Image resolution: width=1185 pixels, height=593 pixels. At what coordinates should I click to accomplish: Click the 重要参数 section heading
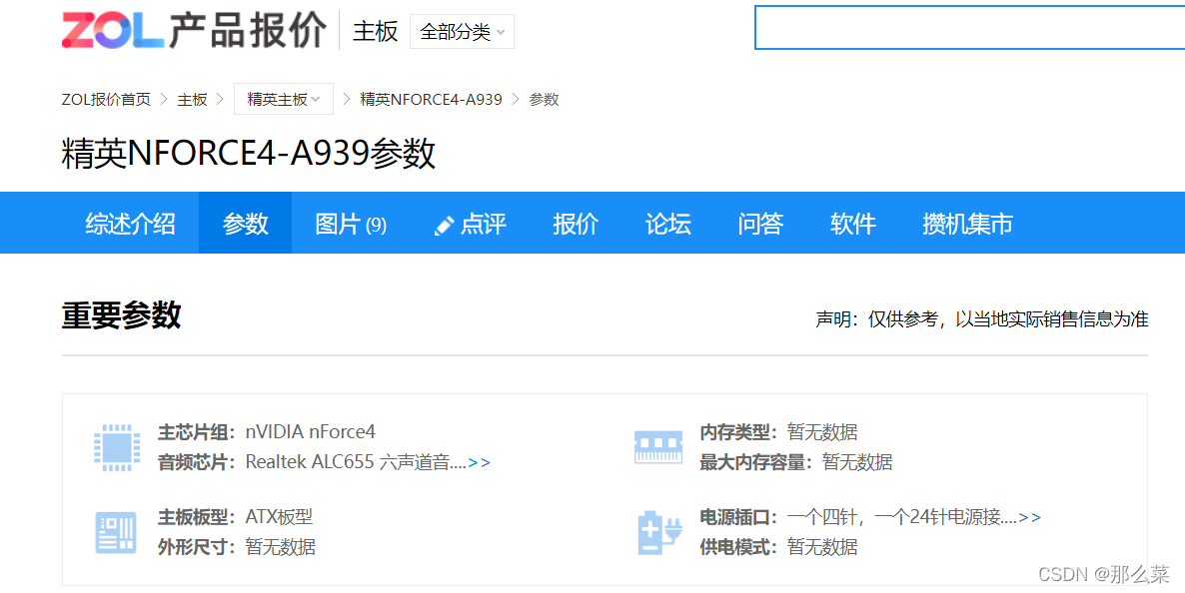tap(122, 315)
